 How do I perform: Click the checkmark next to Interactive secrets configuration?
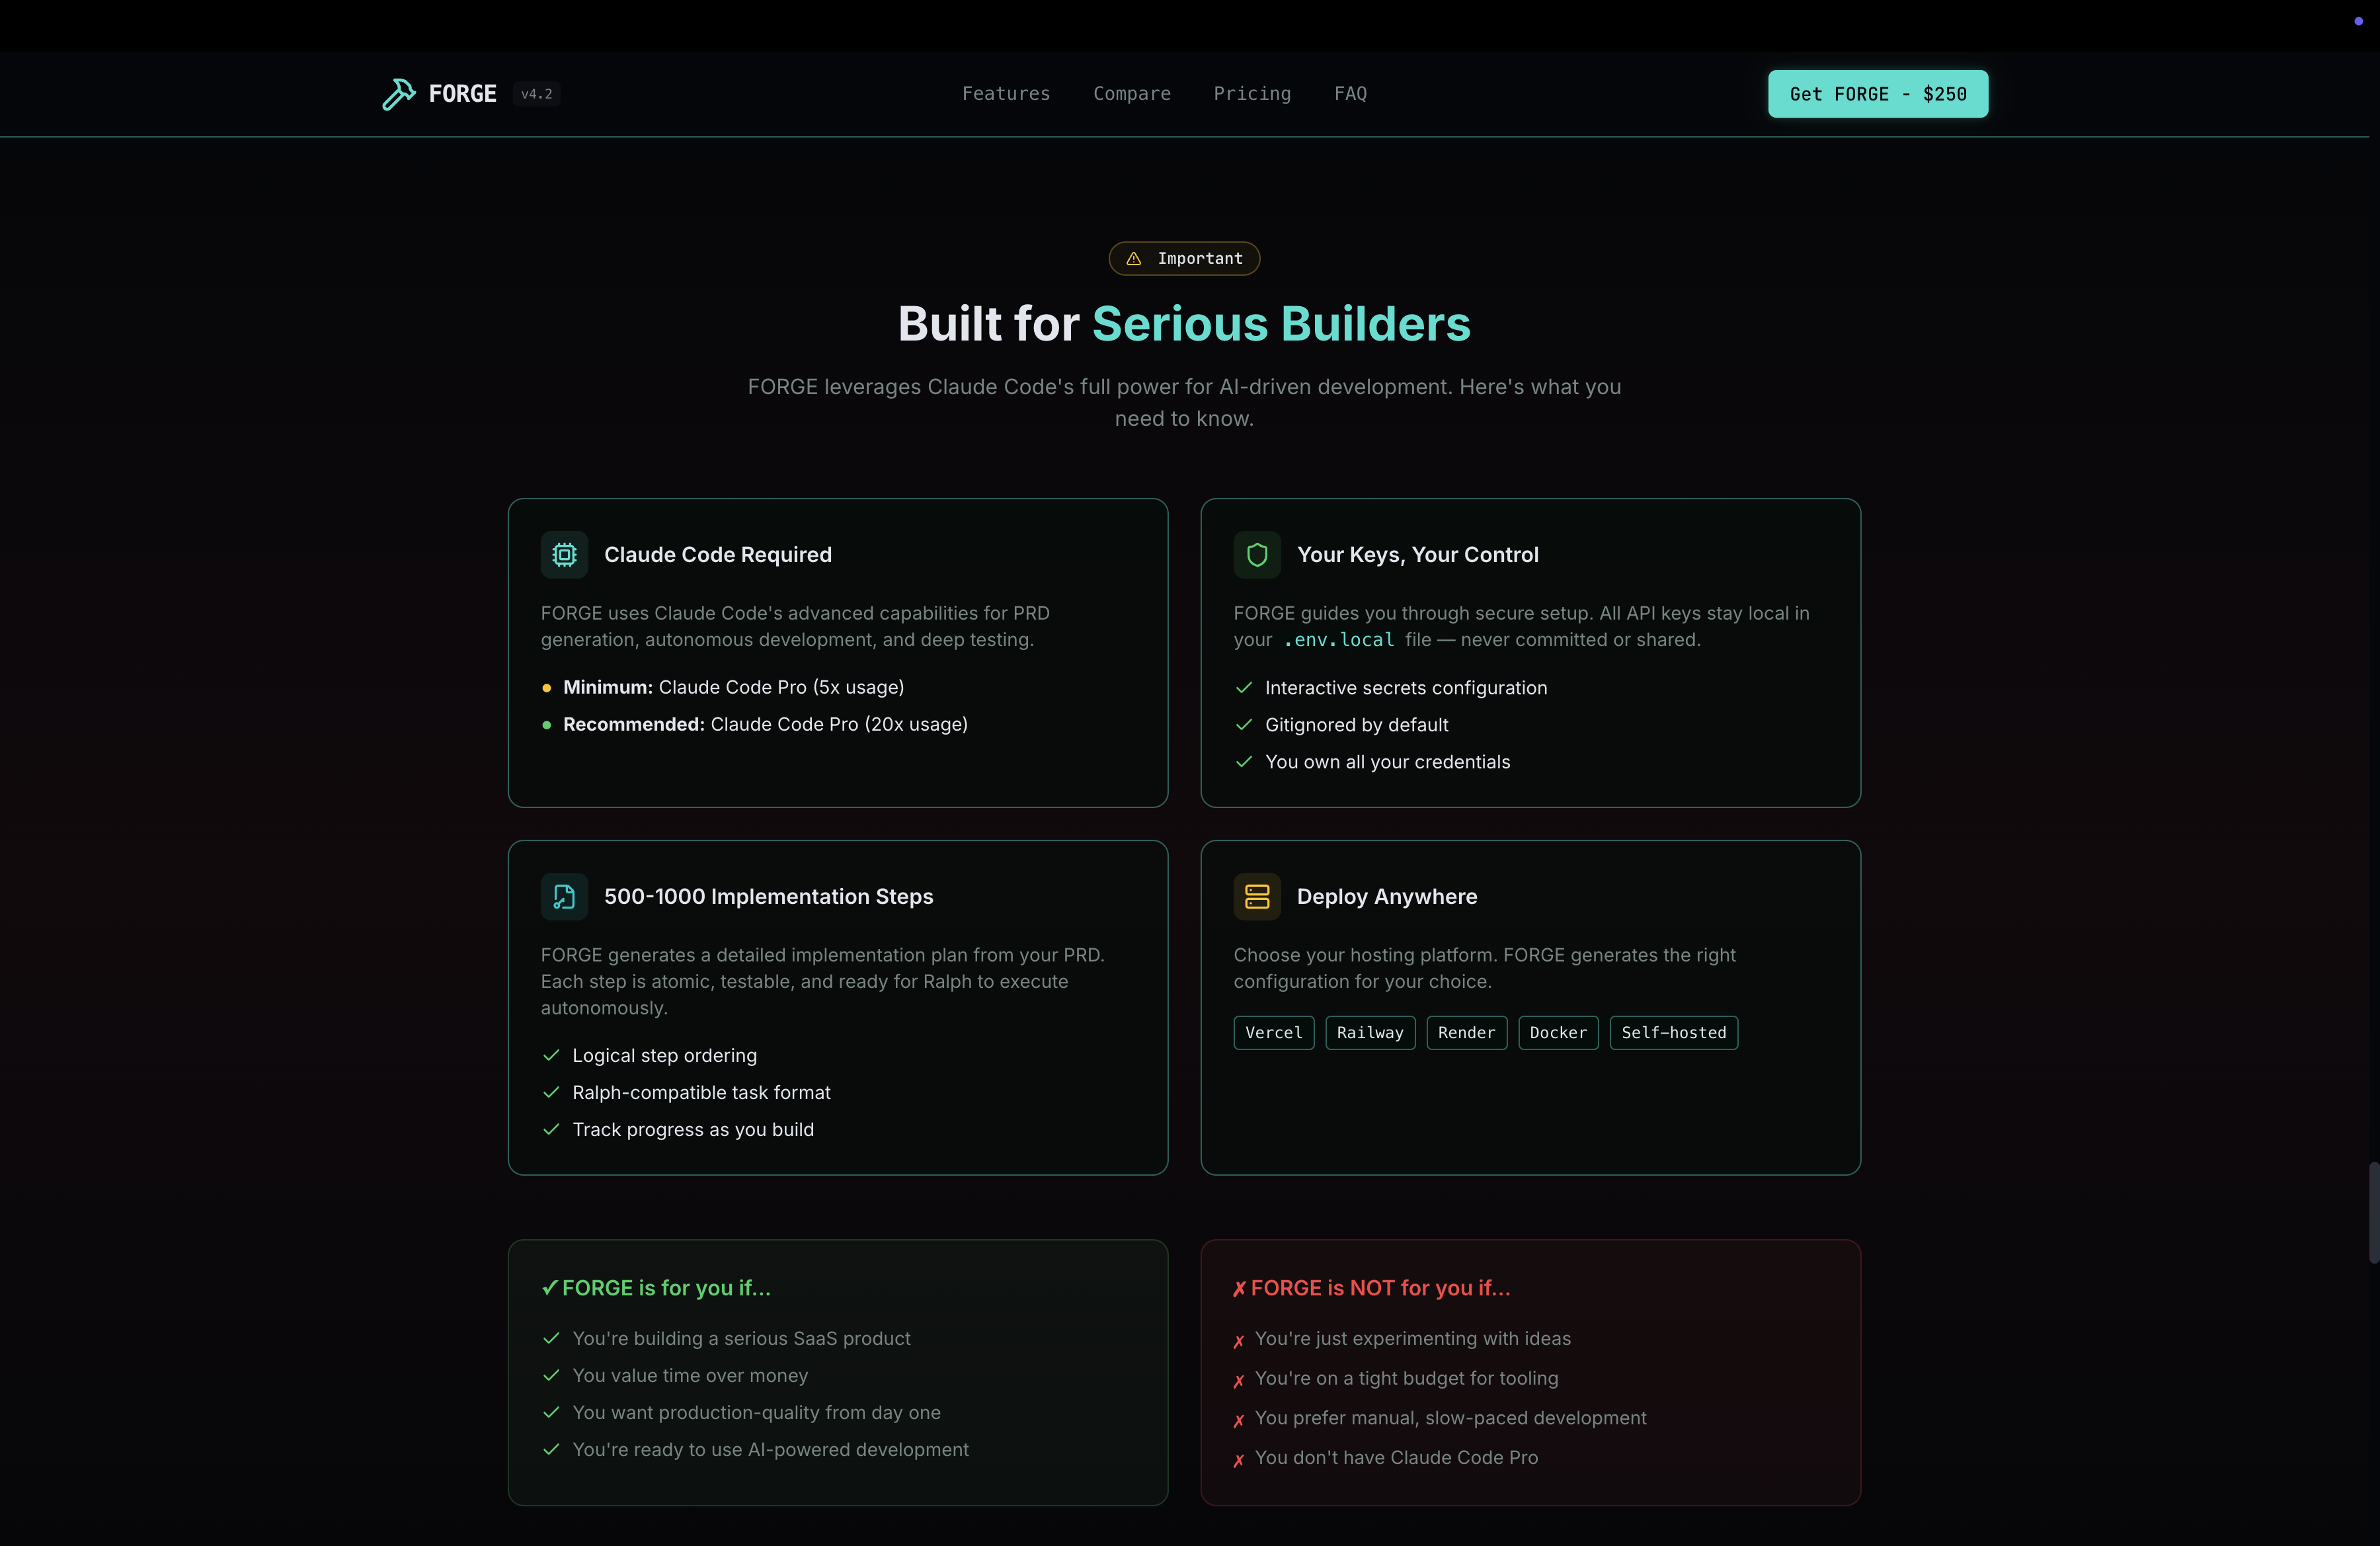tap(1243, 688)
